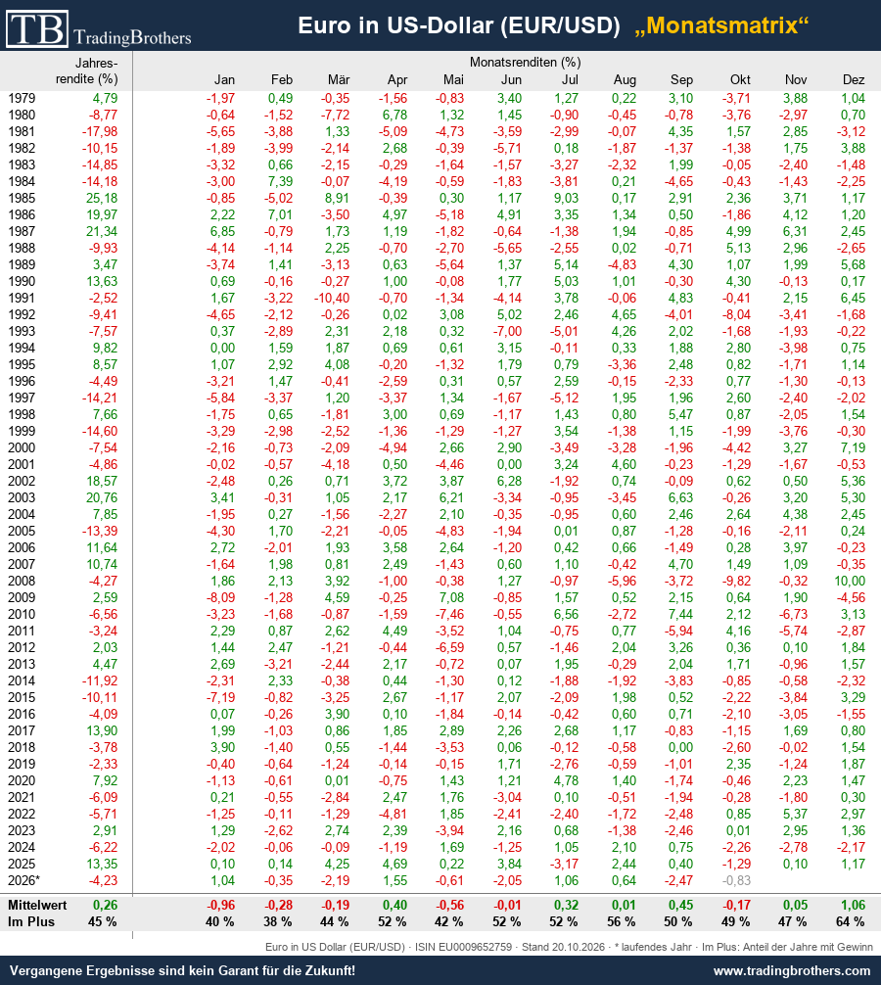Viewport: 881px width, 985px height.
Task: Select Mittelwert January value -0,96
Action: [220, 906]
